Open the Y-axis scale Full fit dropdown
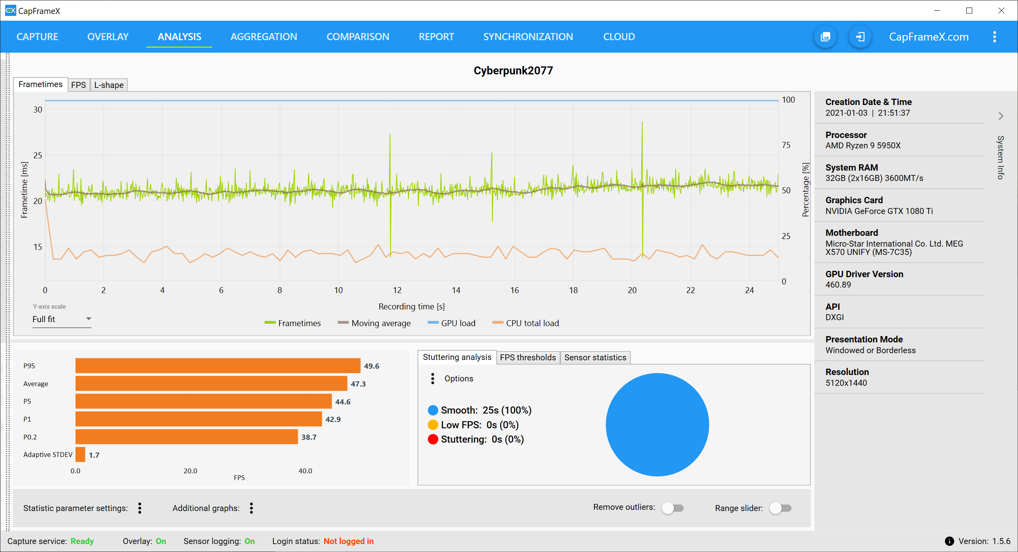The image size is (1018, 552). pos(62,319)
